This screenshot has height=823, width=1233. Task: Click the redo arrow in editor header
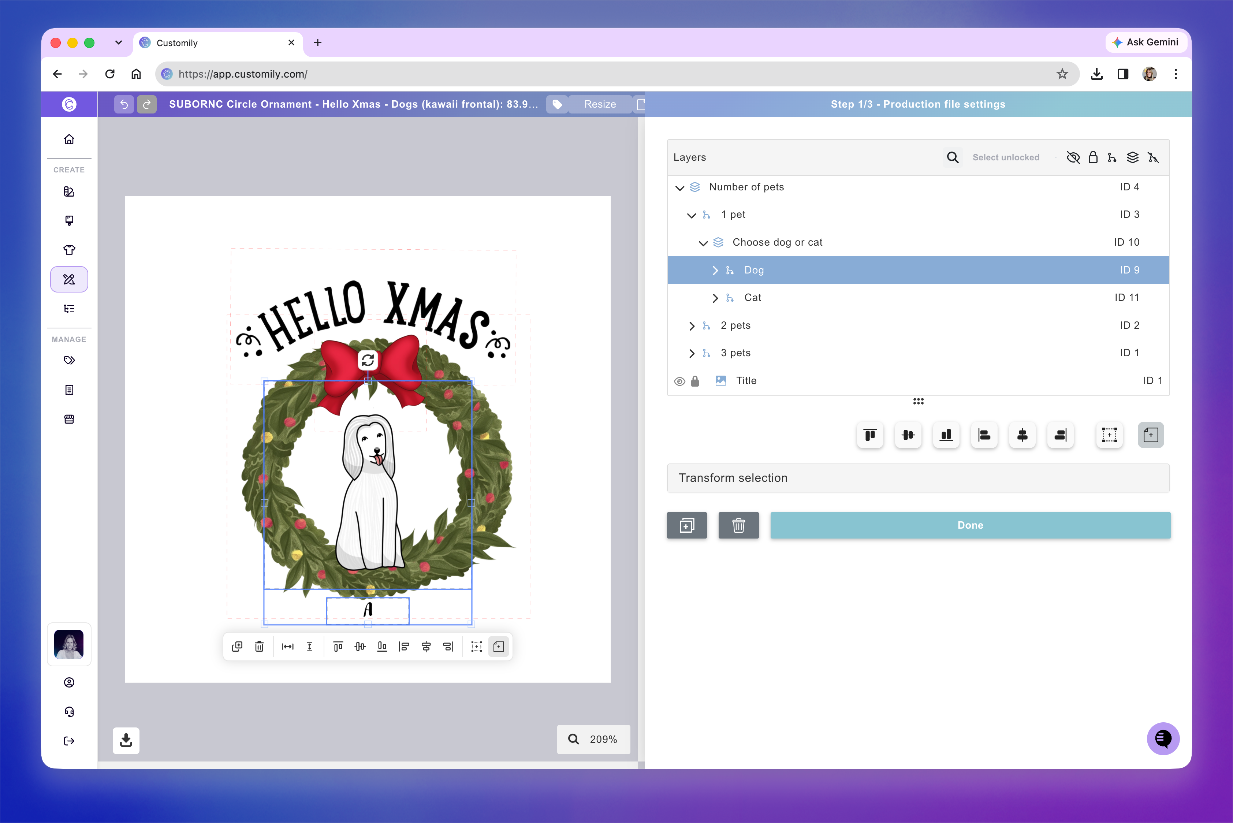[147, 104]
